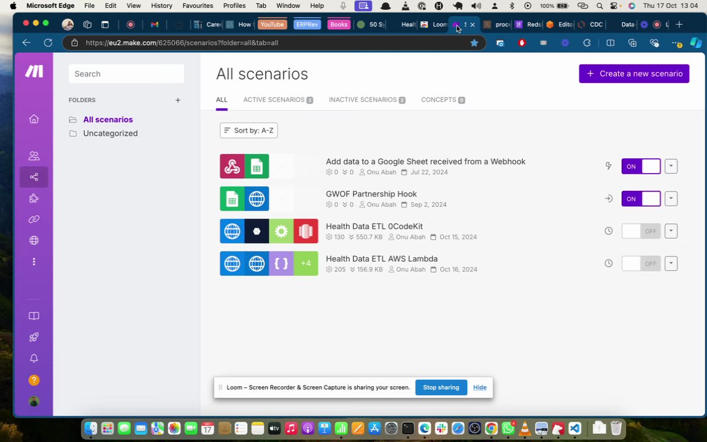This screenshot has height=442, width=707.
Task: Open What's new rocket icon
Action: coord(34,337)
